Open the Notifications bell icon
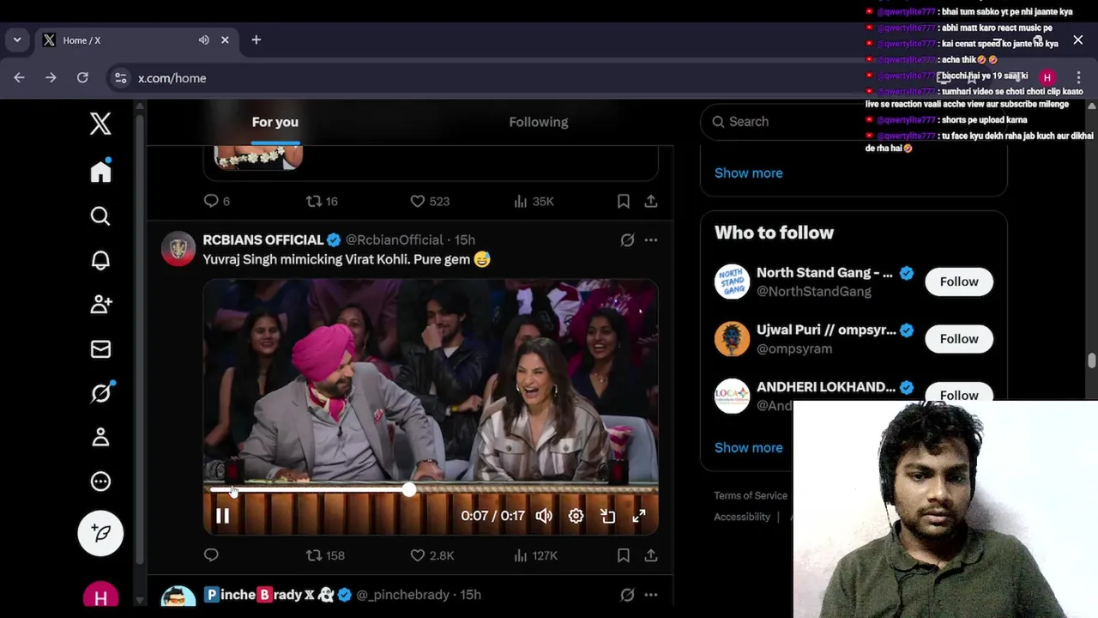 click(x=100, y=260)
